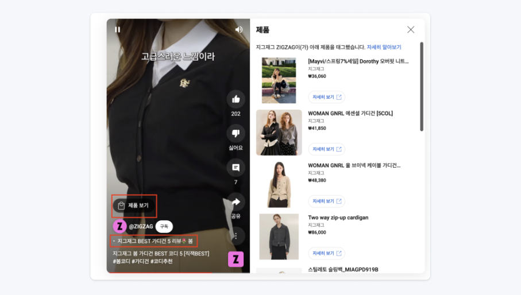Like the video with thumbs up
This screenshot has width=521, height=295.
(236, 99)
